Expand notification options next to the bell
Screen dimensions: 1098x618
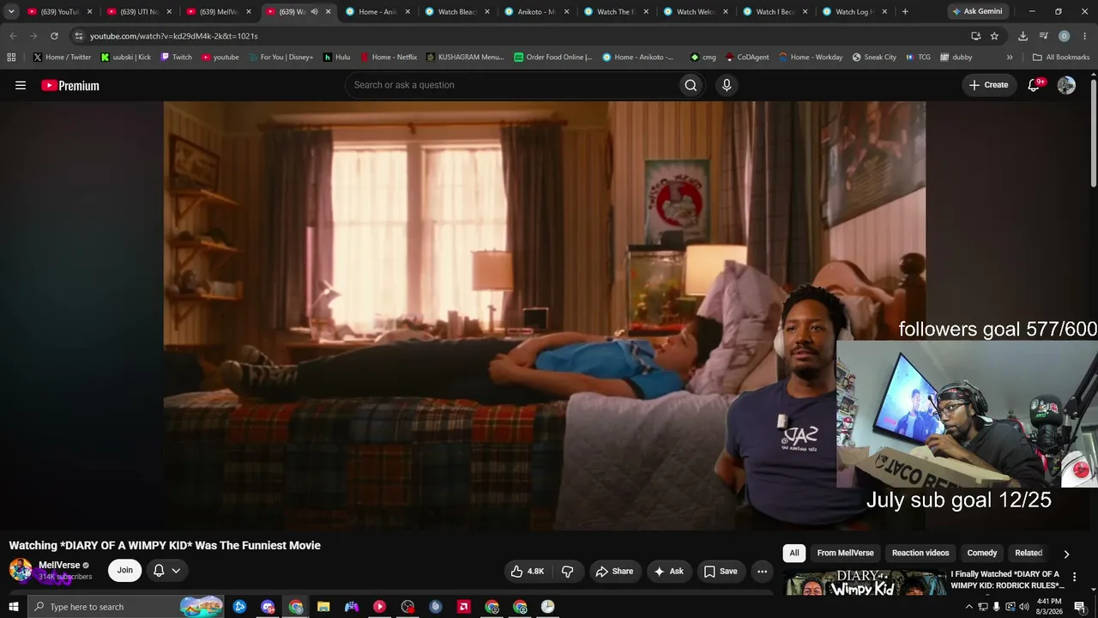(x=176, y=571)
